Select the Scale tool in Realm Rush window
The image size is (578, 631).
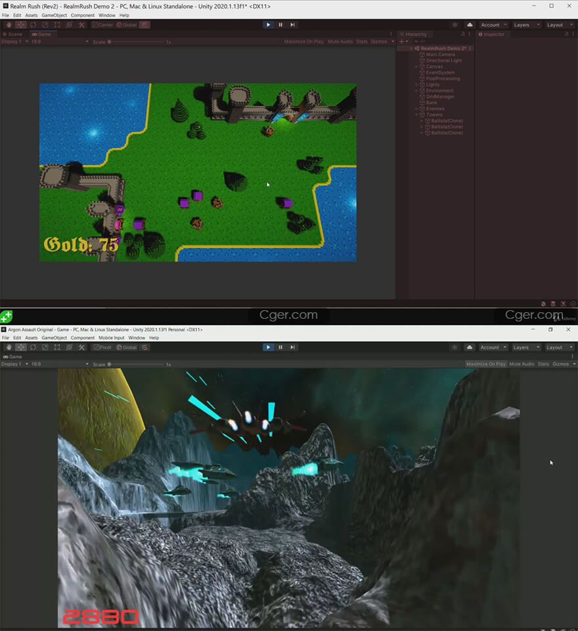[x=45, y=25]
